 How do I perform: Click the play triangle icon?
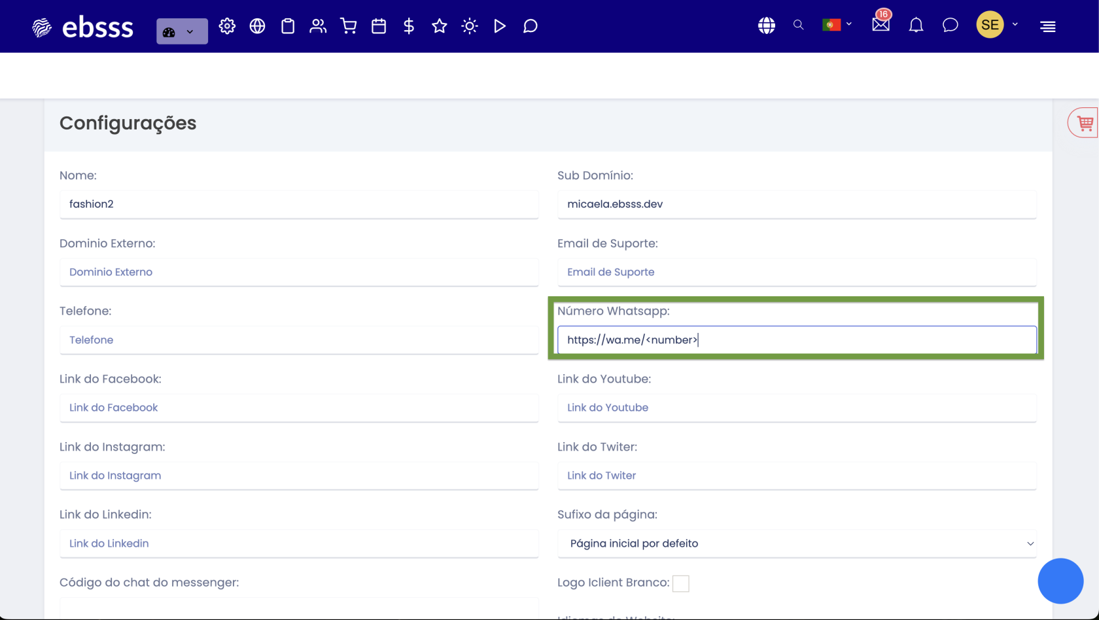pos(500,26)
